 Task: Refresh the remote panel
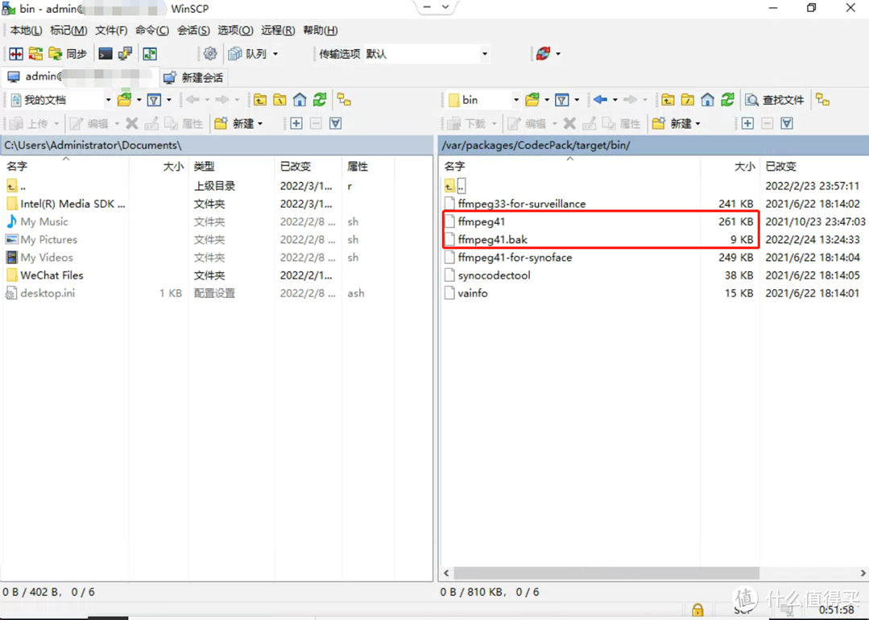tap(728, 100)
